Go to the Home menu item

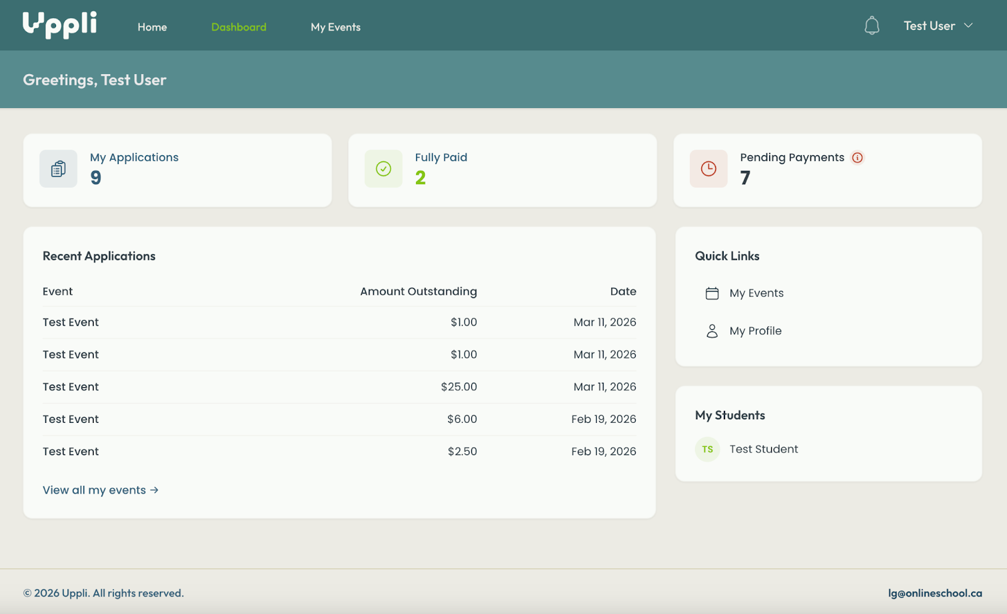(x=152, y=27)
